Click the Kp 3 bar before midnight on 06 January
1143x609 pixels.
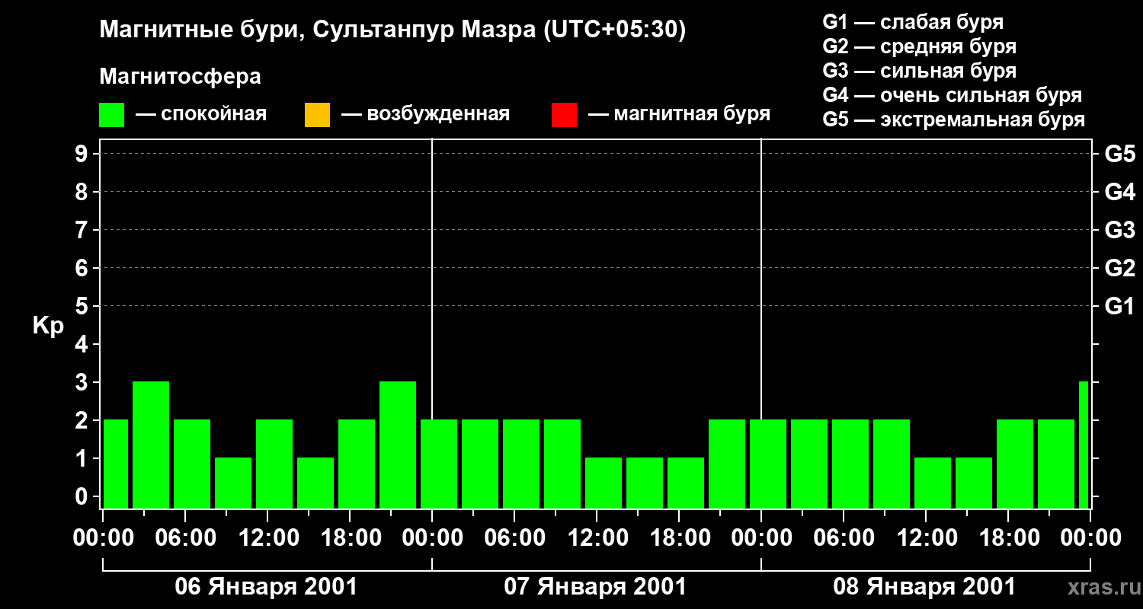[398, 445]
